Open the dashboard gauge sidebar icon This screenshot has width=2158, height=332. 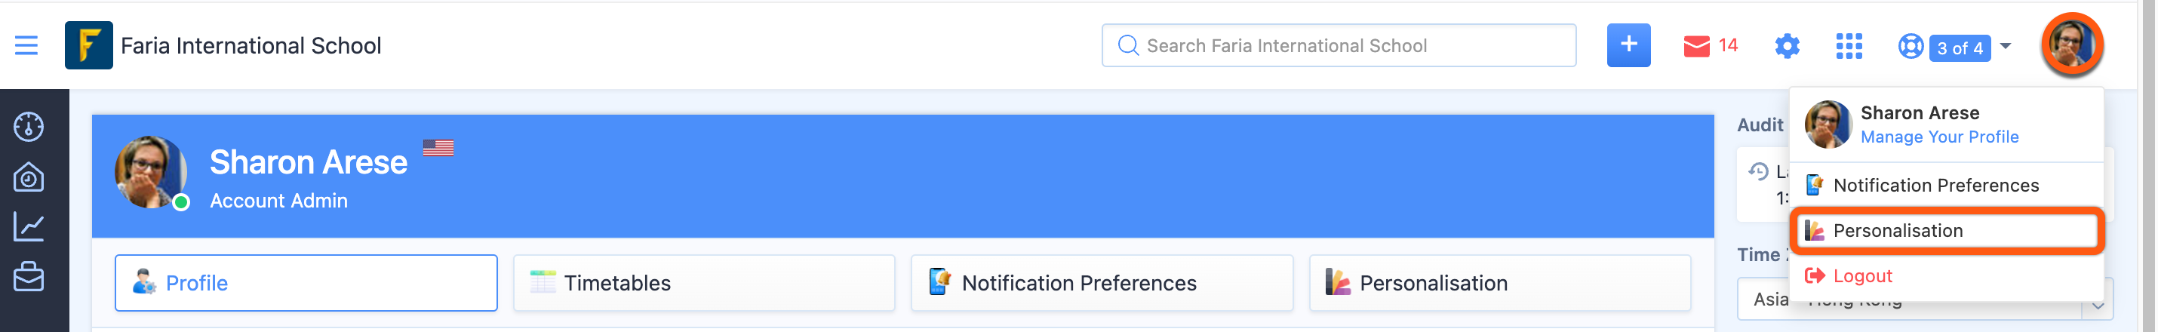point(29,127)
